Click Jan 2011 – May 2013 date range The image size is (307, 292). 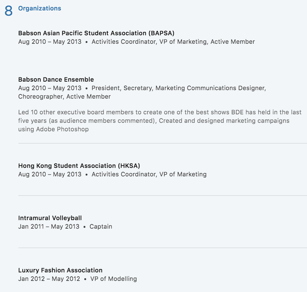[49, 227]
